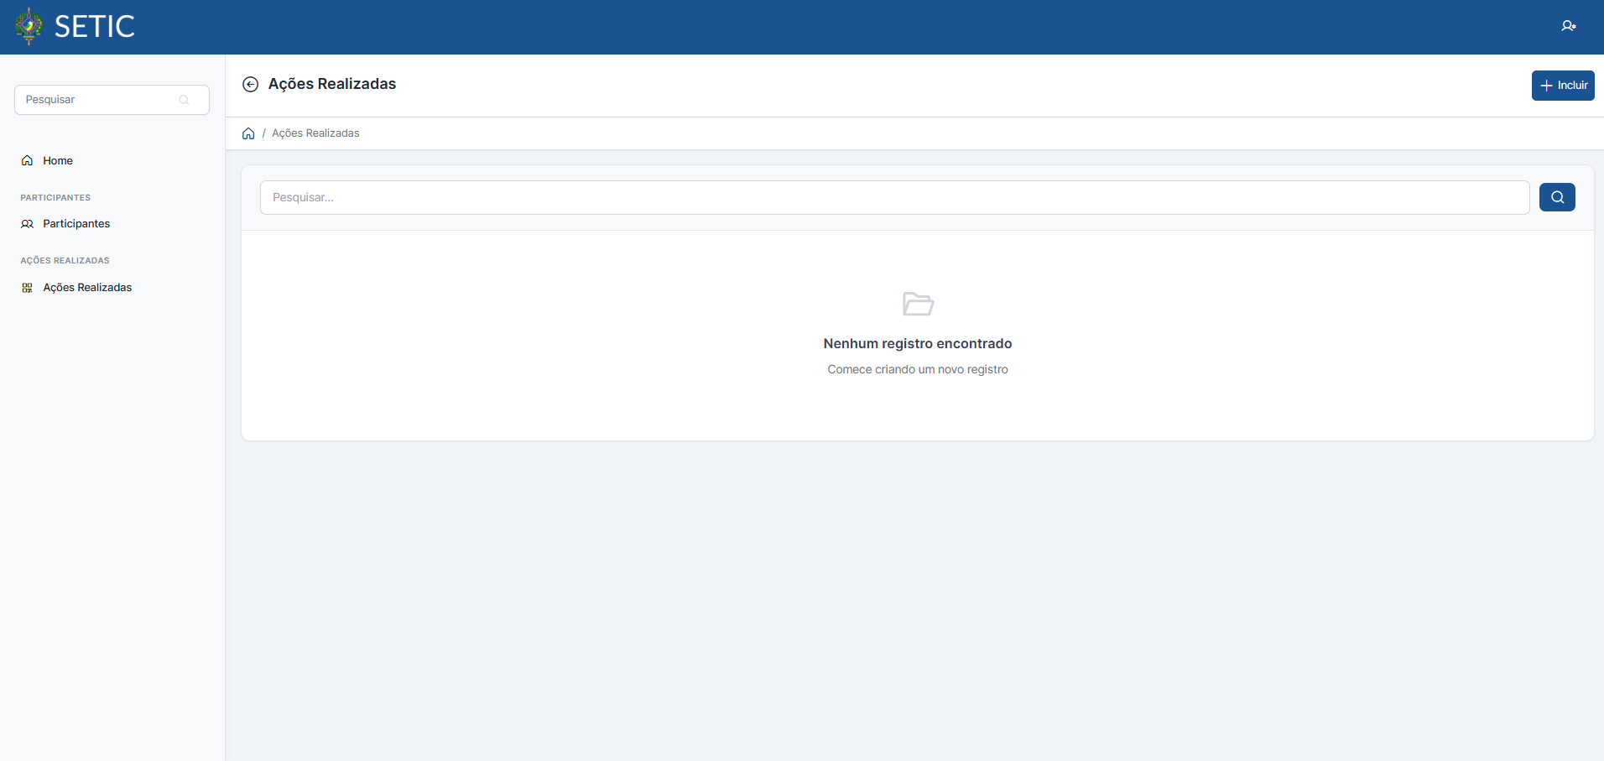Open Ações Realizadas sidebar menu item

(x=87, y=288)
